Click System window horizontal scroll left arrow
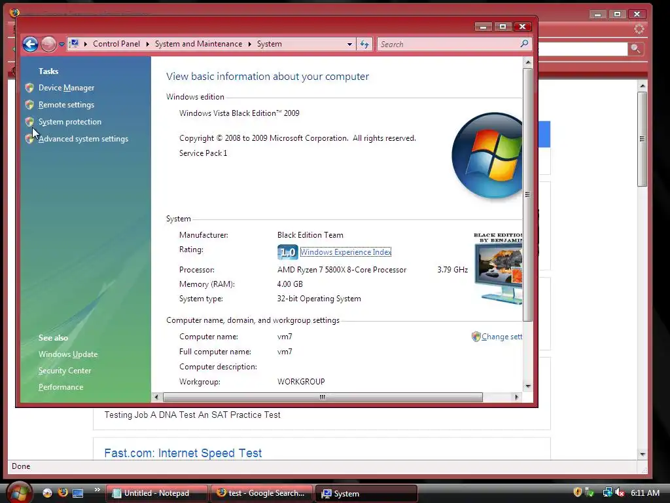The width and height of the screenshot is (670, 503). point(156,397)
